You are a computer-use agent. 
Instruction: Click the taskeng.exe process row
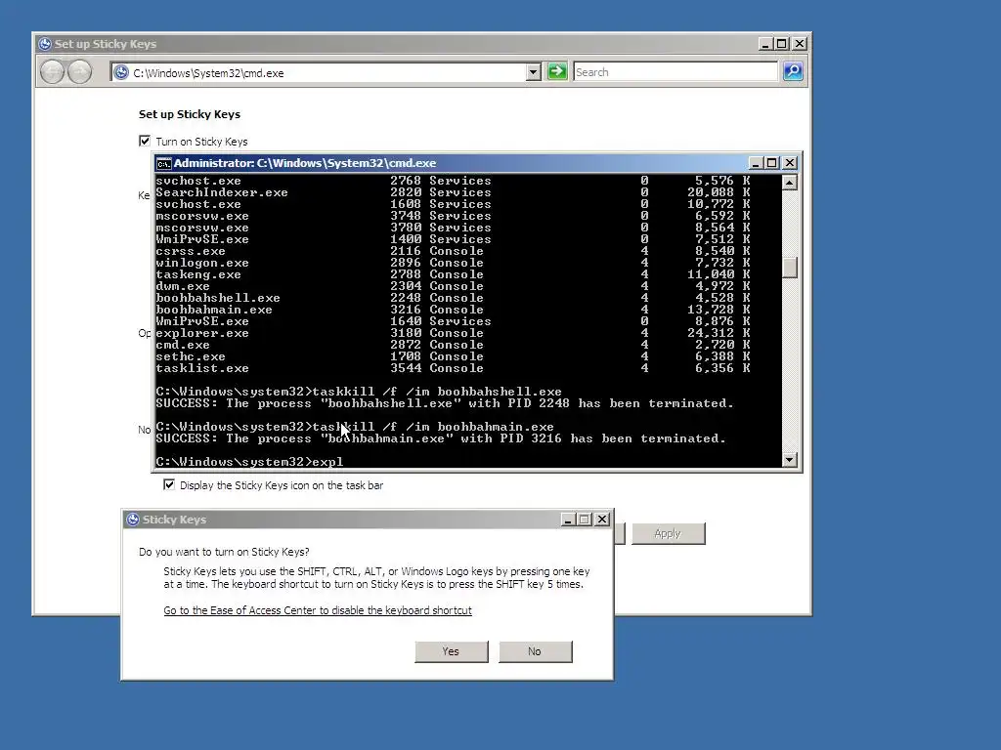454,274
